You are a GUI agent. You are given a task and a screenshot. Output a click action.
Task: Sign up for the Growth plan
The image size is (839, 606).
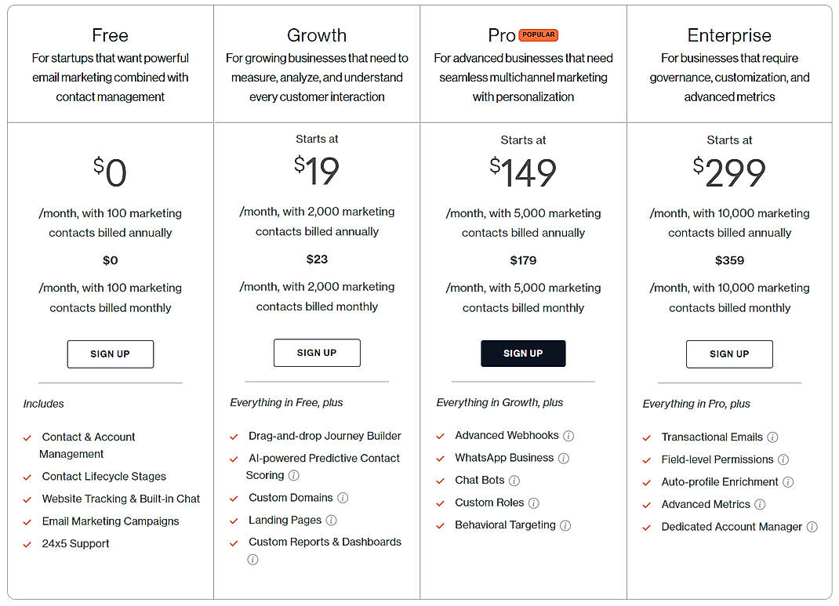click(317, 352)
